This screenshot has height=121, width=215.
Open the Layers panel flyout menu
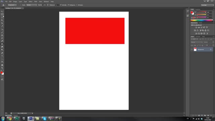point(214,37)
